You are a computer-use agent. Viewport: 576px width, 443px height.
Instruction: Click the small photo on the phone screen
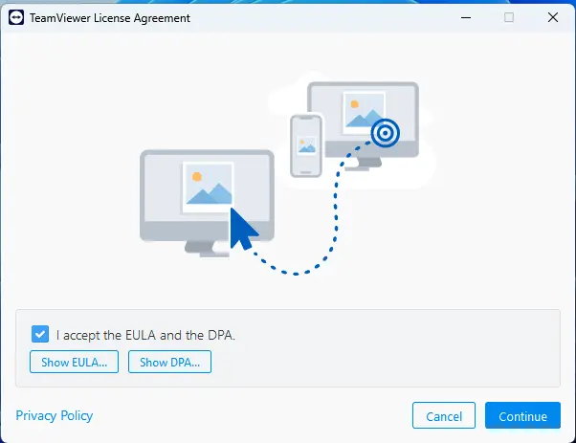pos(306,145)
